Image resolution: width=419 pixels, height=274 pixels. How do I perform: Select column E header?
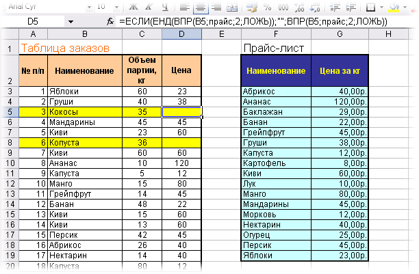222,34
